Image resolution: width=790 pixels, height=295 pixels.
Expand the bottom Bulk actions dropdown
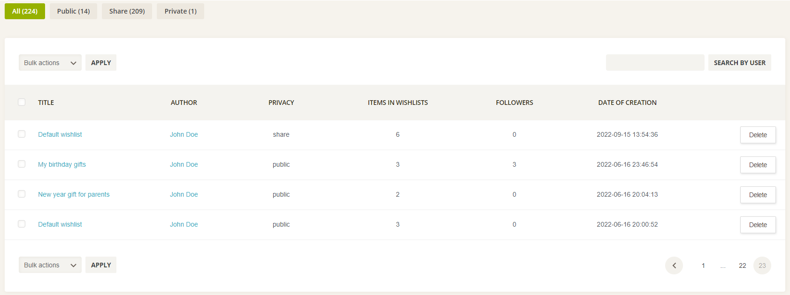point(50,265)
